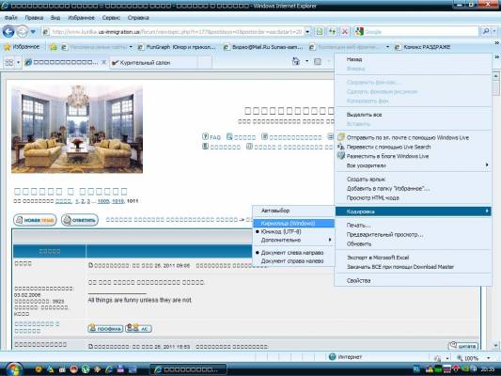Click the Home icon in command bar
Viewport: 501px width, 376px height.
[296, 61]
